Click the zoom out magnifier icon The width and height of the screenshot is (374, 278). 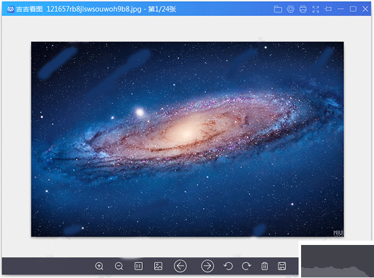pyautogui.click(x=118, y=266)
